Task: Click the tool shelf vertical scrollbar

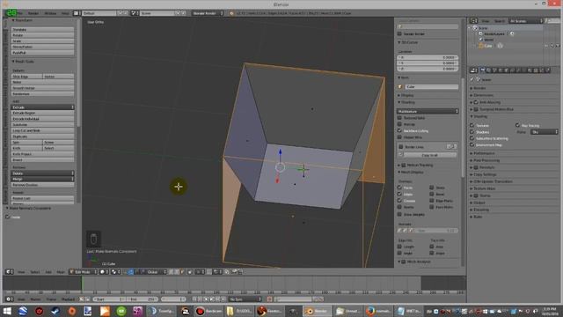Action: tap(78, 72)
